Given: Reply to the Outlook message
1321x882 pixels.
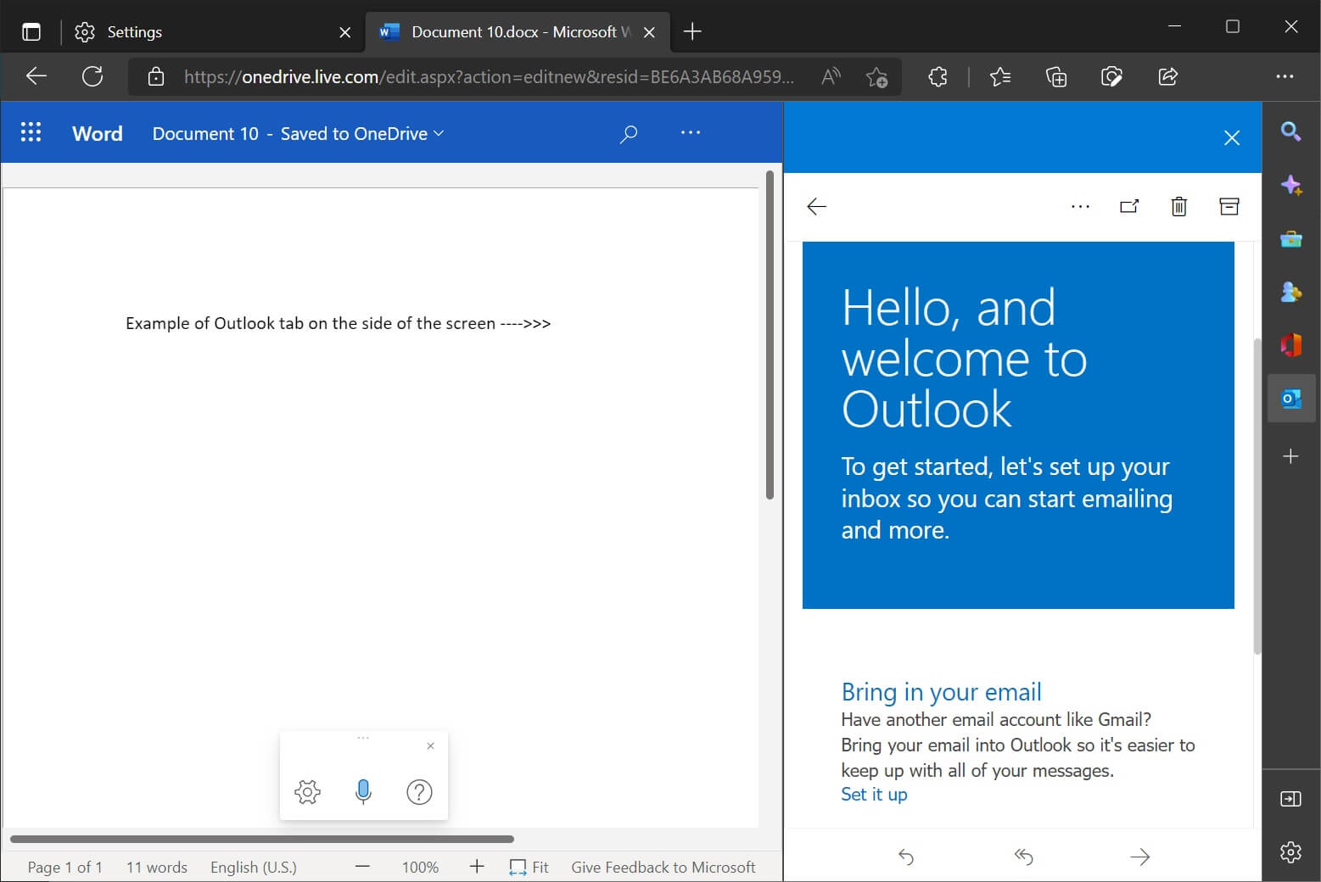Looking at the screenshot, I should click(906, 857).
